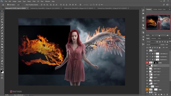Open the Opacity value dropdown
The image size is (171, 96).
(x=169, y=45)
